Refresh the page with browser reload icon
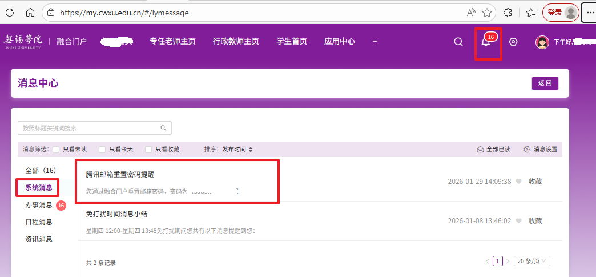 (x=10, y=12)
